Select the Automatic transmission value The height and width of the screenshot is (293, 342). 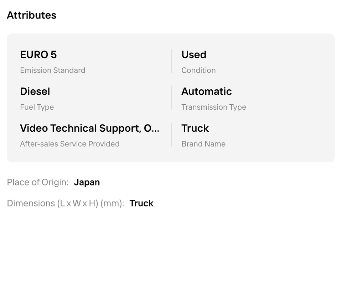tap(206, 91)
